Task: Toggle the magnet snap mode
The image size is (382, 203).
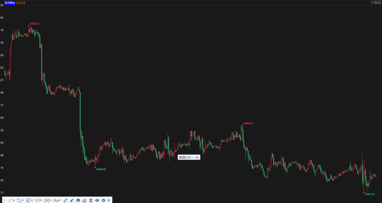Action: (78, 200)
